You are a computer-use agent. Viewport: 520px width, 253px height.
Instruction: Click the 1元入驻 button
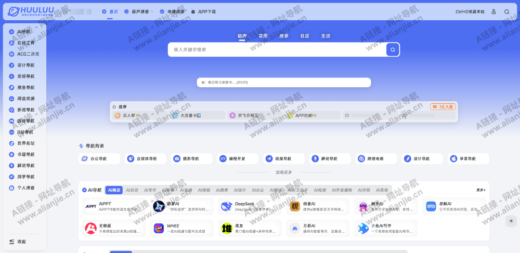[x=443, y=107]
